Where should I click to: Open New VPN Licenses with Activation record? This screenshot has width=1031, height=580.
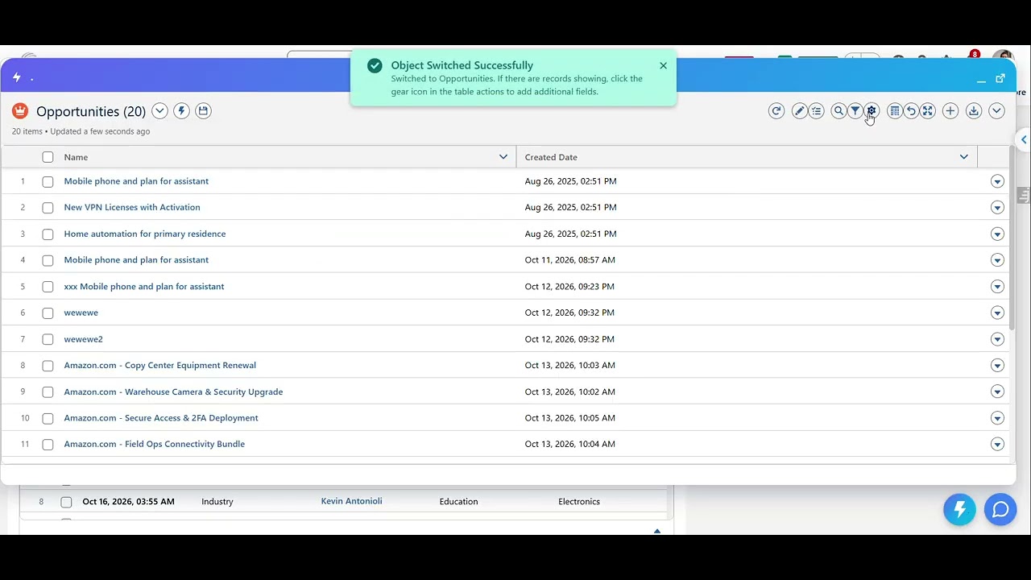pyautogui.click(x=132, y=207)
